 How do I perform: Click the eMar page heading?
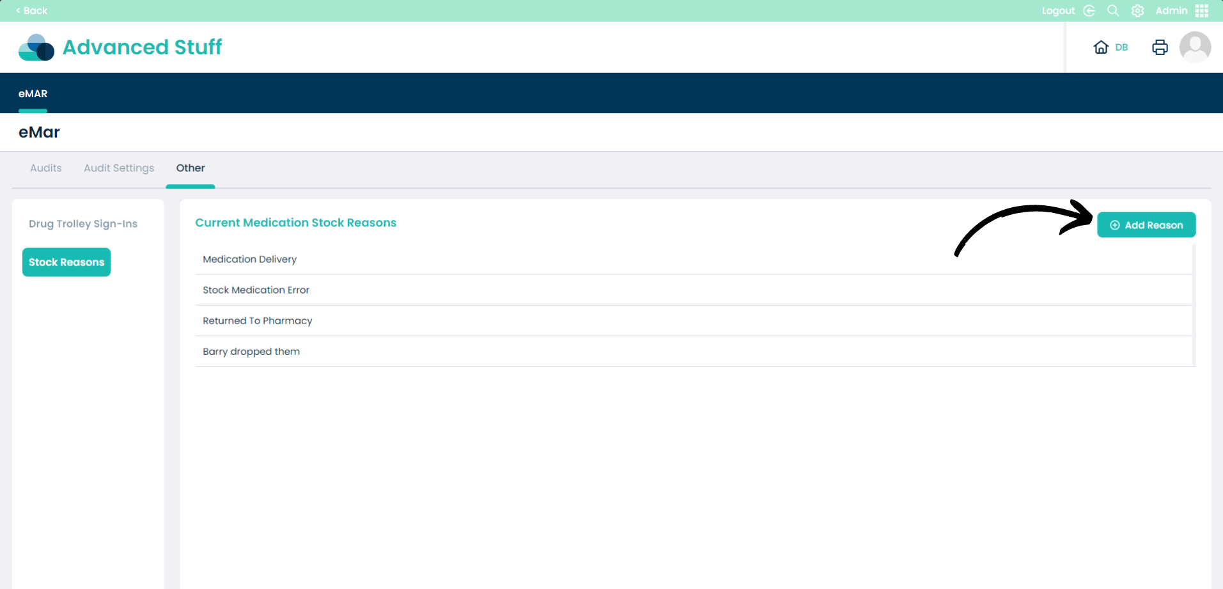click(39, 132)
